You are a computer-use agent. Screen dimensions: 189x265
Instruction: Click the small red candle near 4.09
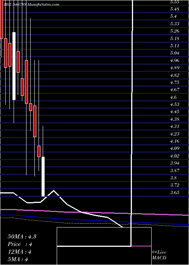39,151
